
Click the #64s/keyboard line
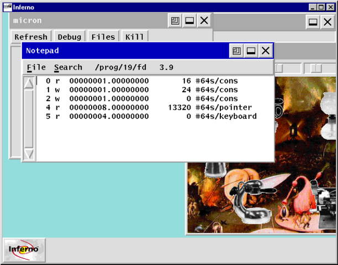coord(151,116)
